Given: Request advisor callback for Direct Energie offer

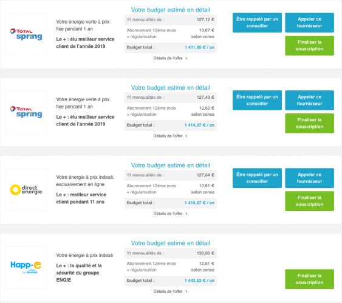Looking at the screenshot, I should [x=257, y=178].
